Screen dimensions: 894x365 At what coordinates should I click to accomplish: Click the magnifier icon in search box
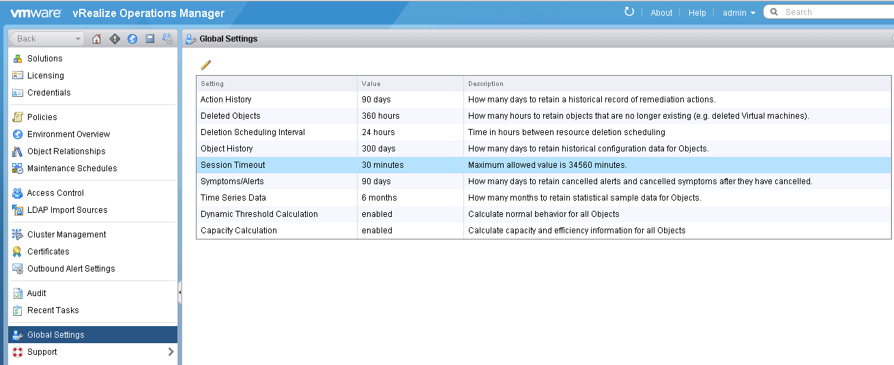[775, 12]
